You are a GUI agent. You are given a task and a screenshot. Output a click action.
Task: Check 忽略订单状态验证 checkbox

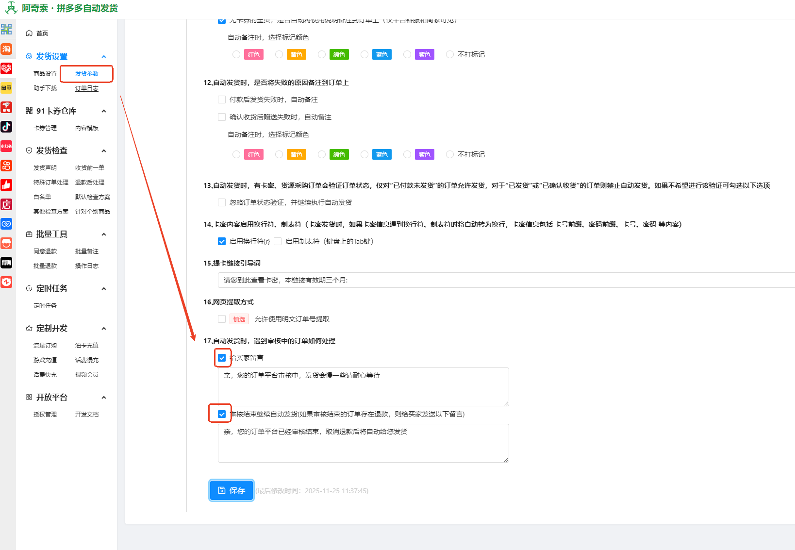(222, 202)
